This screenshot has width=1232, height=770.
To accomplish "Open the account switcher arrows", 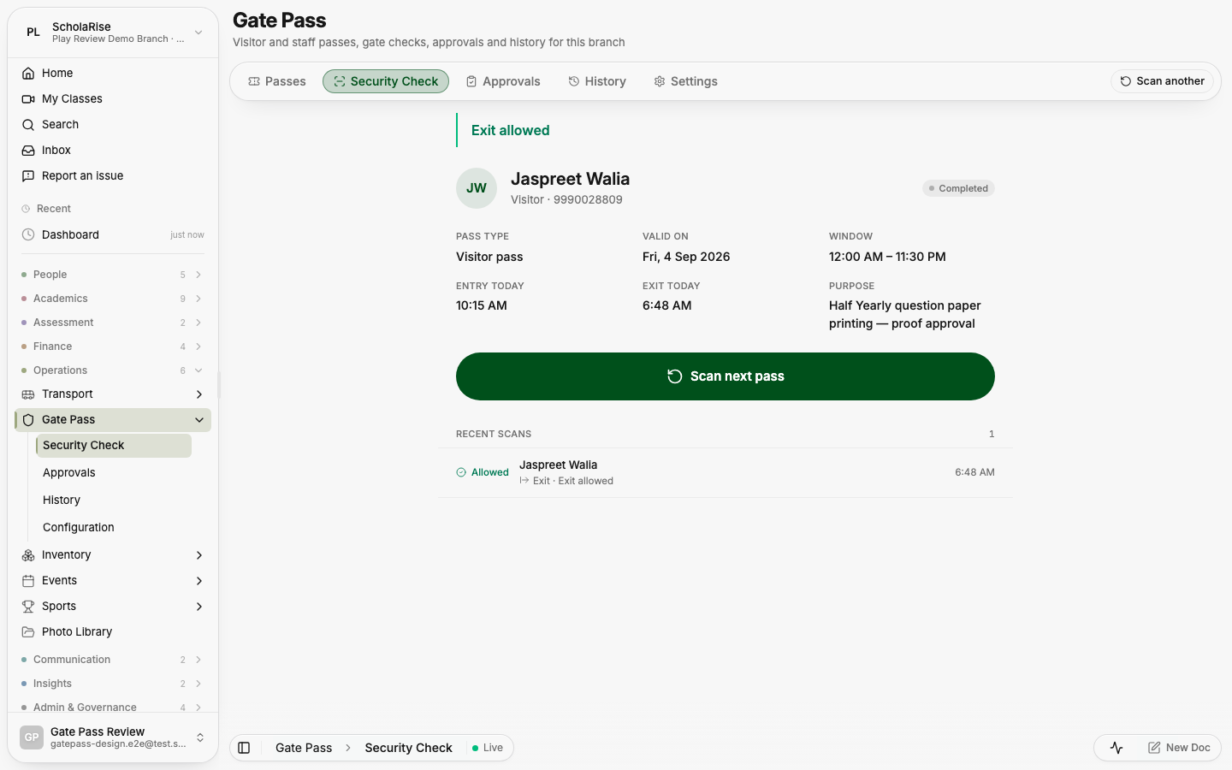I will pyautogui.click(x=200, y=737).
